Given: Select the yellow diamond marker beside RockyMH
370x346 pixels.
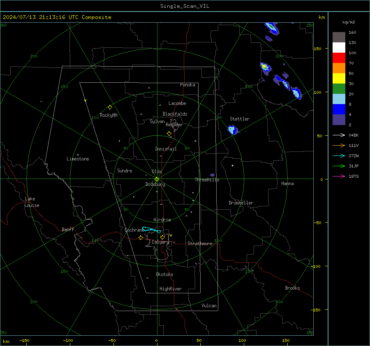Looking at the screenshot, I should [110, 107].
